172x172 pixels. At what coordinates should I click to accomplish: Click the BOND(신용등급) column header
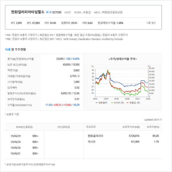click(x=24, y=127)
